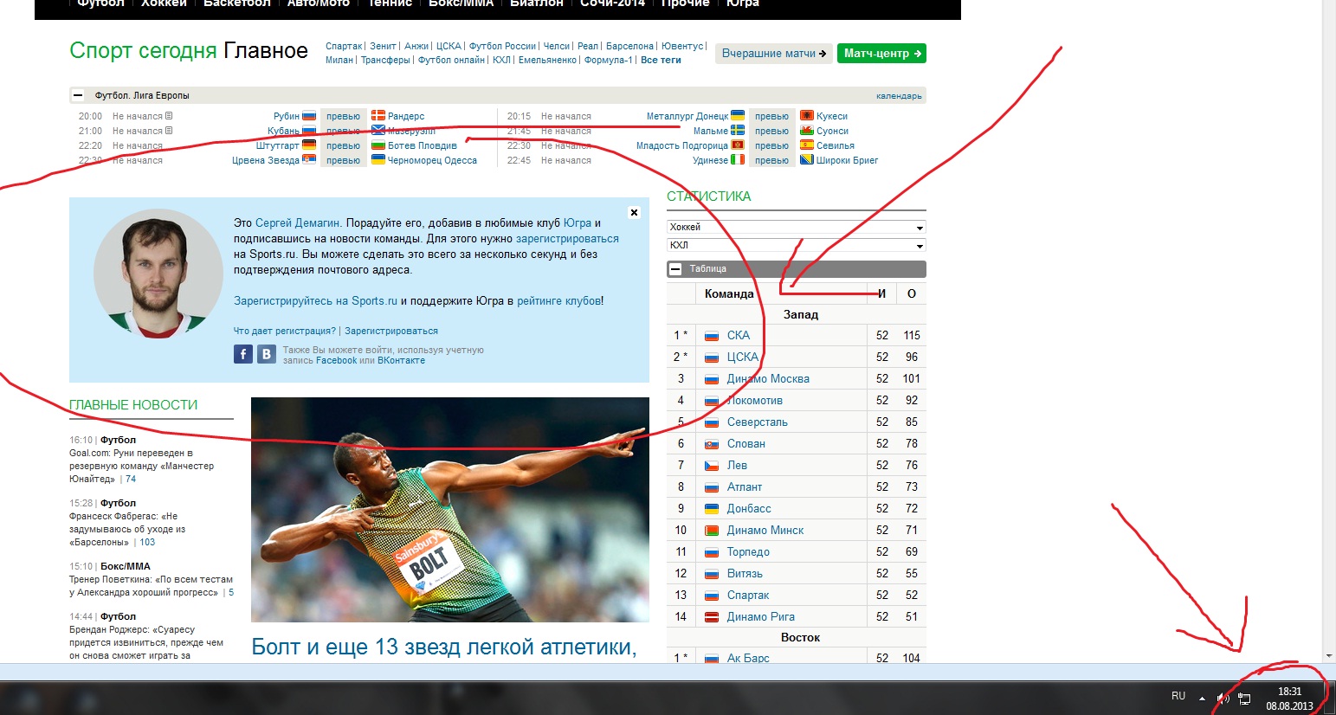The width and height of the screenshot is (1336, 715).
Task: Click the Latvian flag next to Динамо Рига
Action: click(712, 617)
